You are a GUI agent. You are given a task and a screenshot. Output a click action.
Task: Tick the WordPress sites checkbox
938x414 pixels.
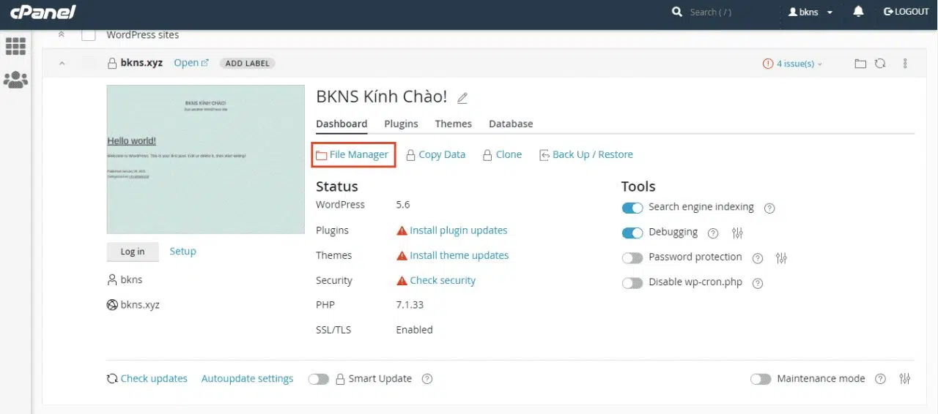(89, 35)
